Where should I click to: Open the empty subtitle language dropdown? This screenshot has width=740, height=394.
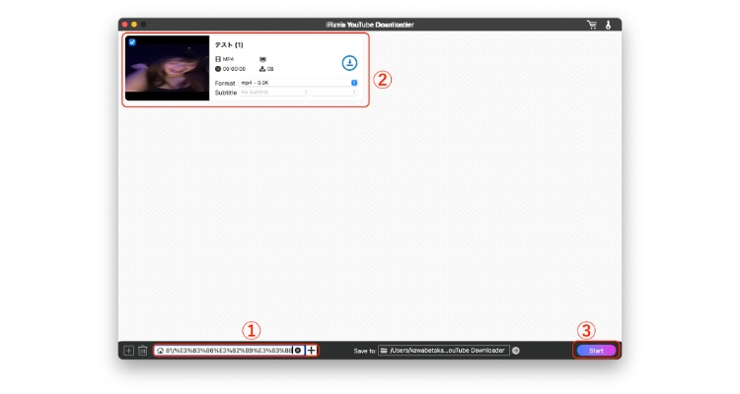[x=334, y=93]
